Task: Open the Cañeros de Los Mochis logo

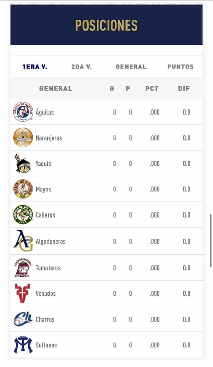Action: click(23, 215)
